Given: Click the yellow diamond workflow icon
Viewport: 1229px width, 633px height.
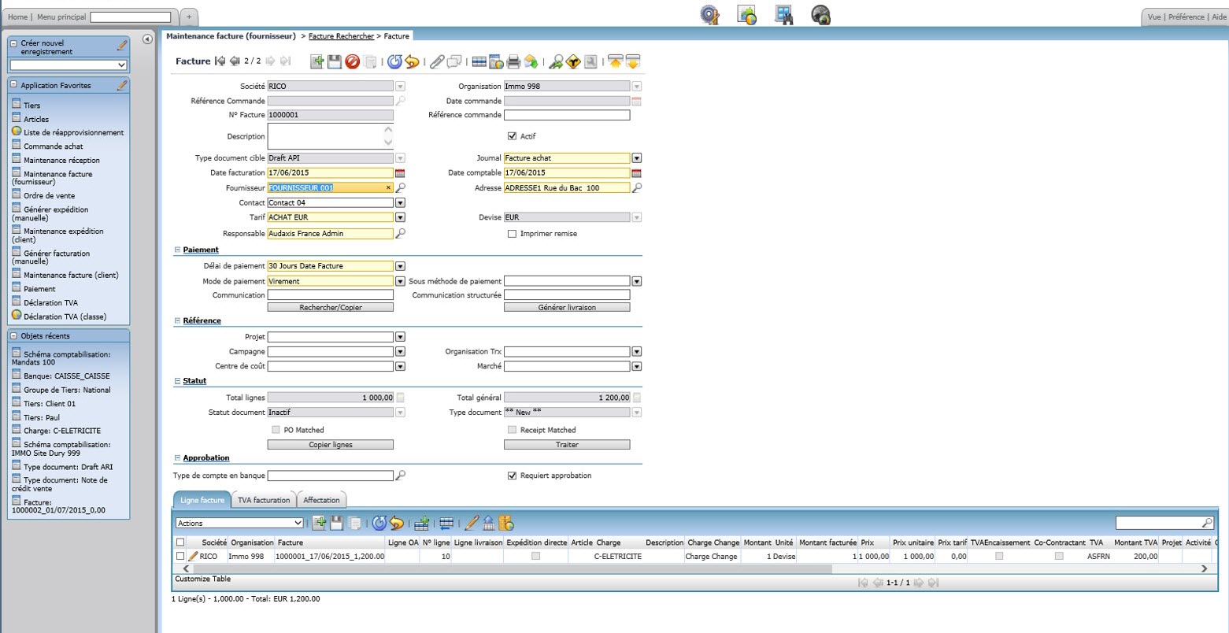Looking at the screenshot, I should [x=573, y=61].
